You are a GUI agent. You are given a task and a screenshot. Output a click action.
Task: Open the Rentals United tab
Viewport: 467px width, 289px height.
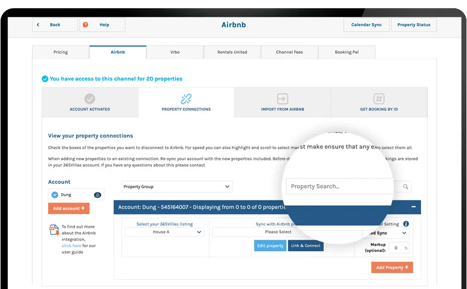[x=232, y=52]
